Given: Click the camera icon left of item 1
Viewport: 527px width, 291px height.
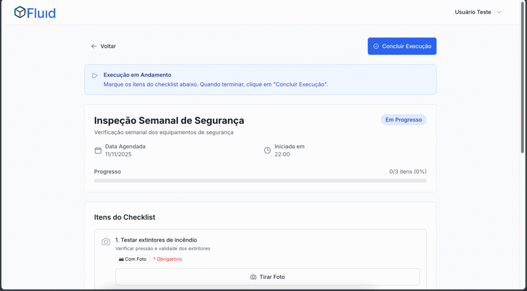Looking at the screenshot, I should coord(106,242).
